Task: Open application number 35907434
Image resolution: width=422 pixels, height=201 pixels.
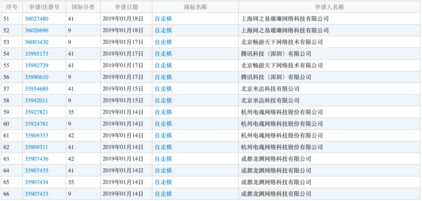Action: [37, 182]
